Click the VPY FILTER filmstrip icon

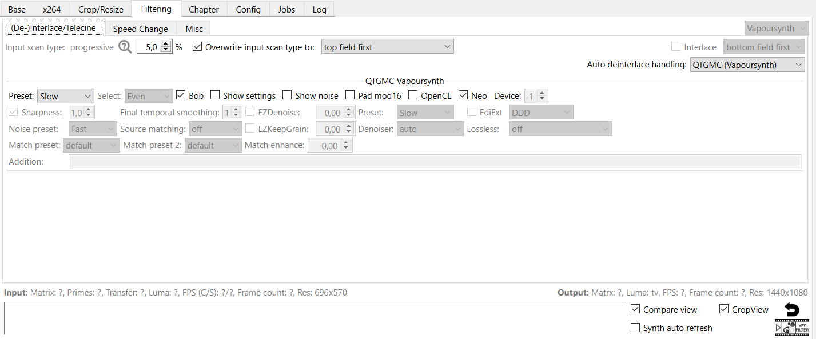pyautogui.click(x=802, y=327)
